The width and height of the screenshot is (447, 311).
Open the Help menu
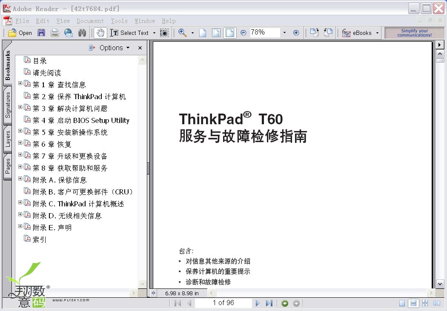point(169,21)
